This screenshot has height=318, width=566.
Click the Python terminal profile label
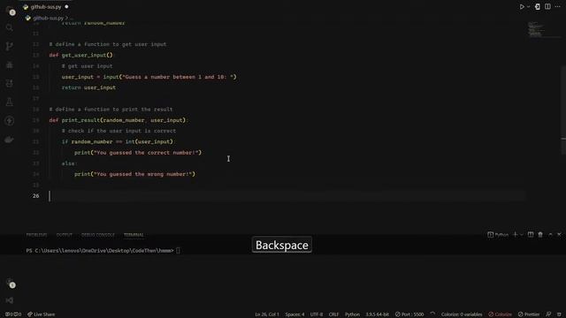click(x=498, y=235)
